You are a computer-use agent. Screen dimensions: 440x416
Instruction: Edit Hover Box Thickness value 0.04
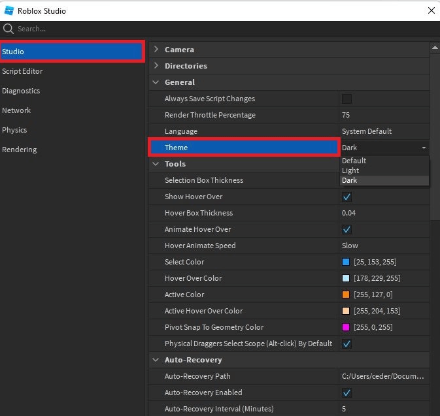click(x=384, y=213)
